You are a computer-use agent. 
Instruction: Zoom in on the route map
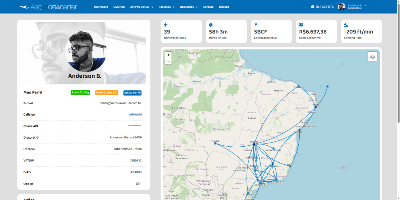tap(168, 55)
